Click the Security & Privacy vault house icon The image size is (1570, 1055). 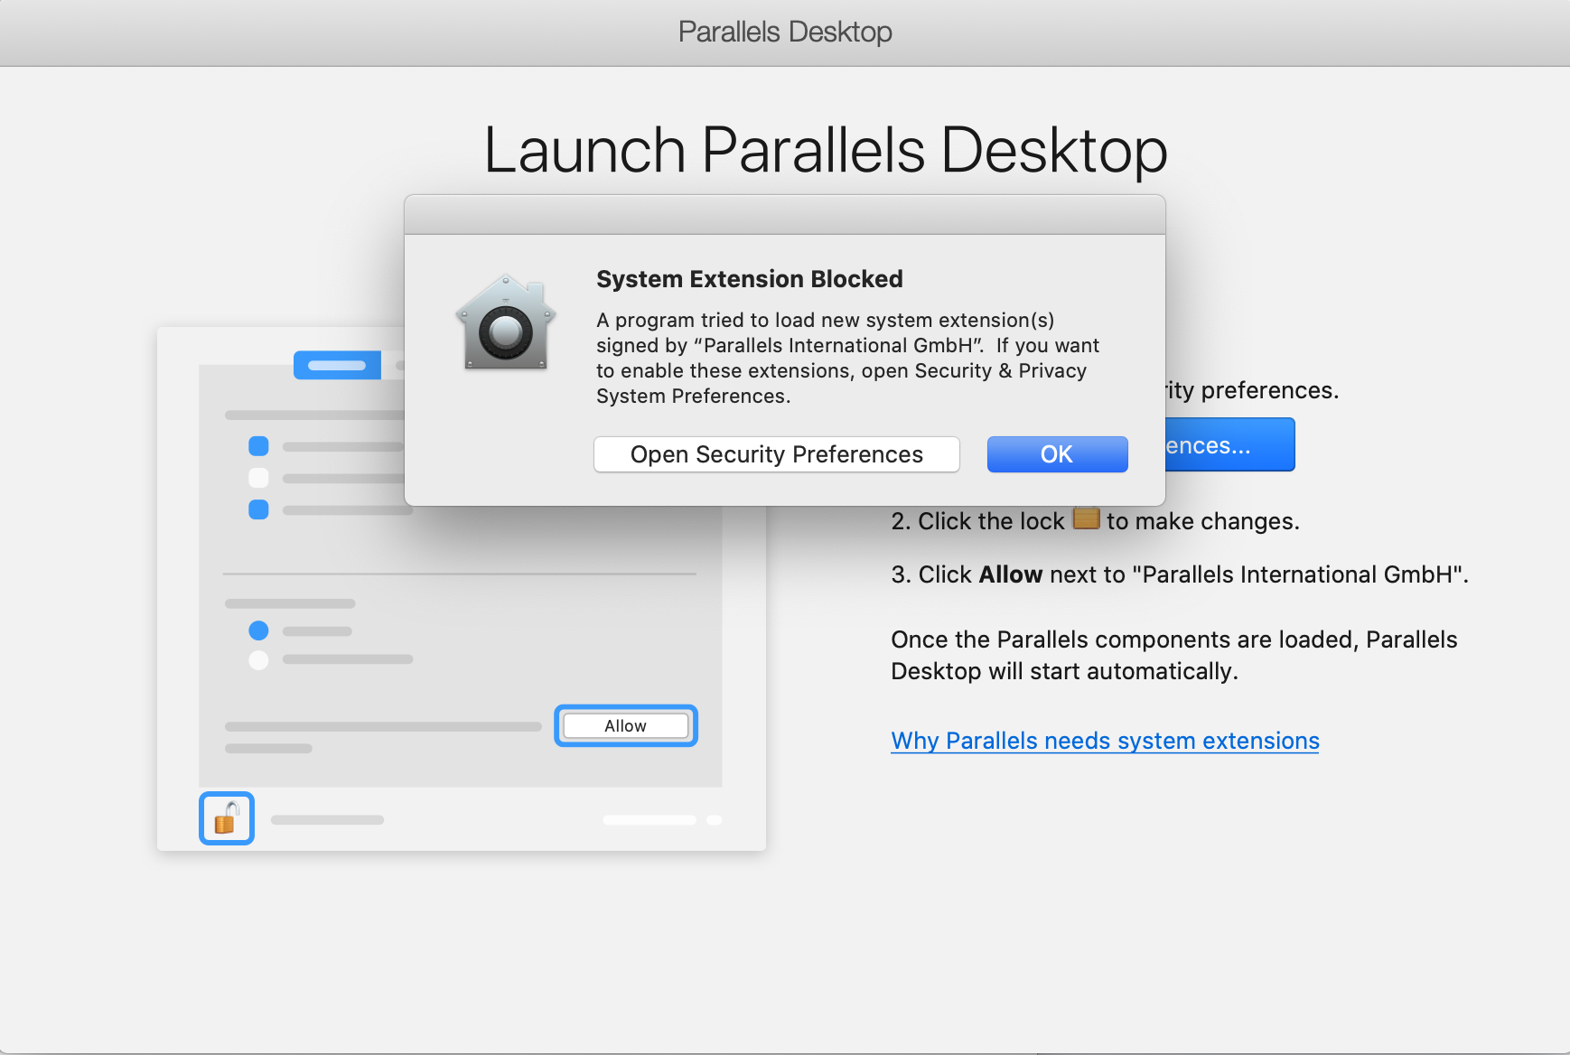[x=505, y=323]
